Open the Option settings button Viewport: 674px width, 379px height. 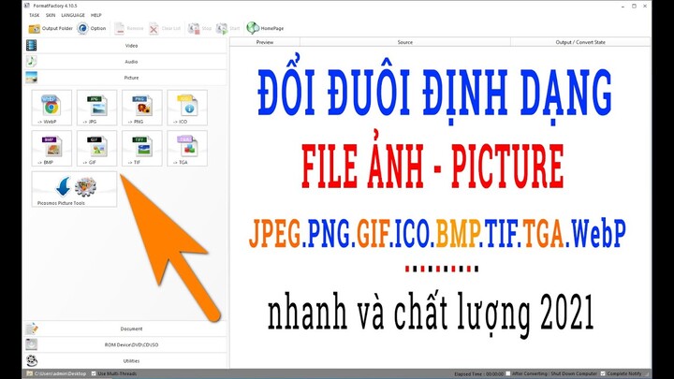click(92, 28)
